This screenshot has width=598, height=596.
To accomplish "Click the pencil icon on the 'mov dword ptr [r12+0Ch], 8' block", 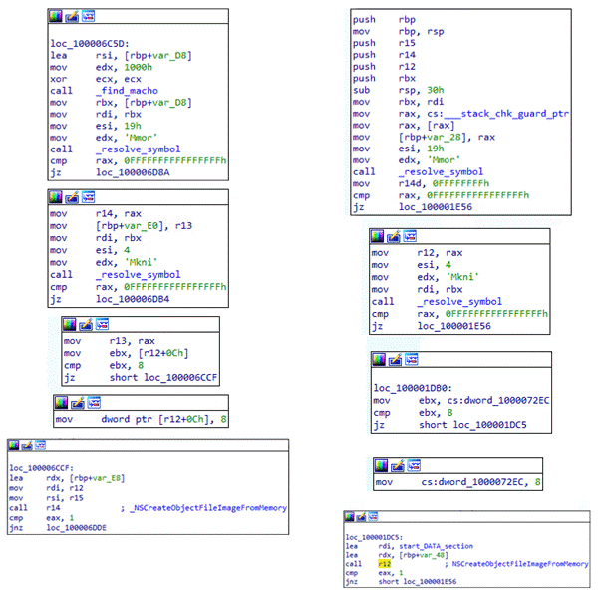I will tap(76, 403).
